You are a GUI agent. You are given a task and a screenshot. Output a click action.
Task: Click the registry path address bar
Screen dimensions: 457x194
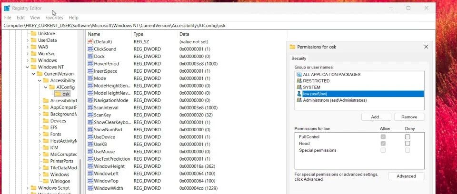pos(219,26)
